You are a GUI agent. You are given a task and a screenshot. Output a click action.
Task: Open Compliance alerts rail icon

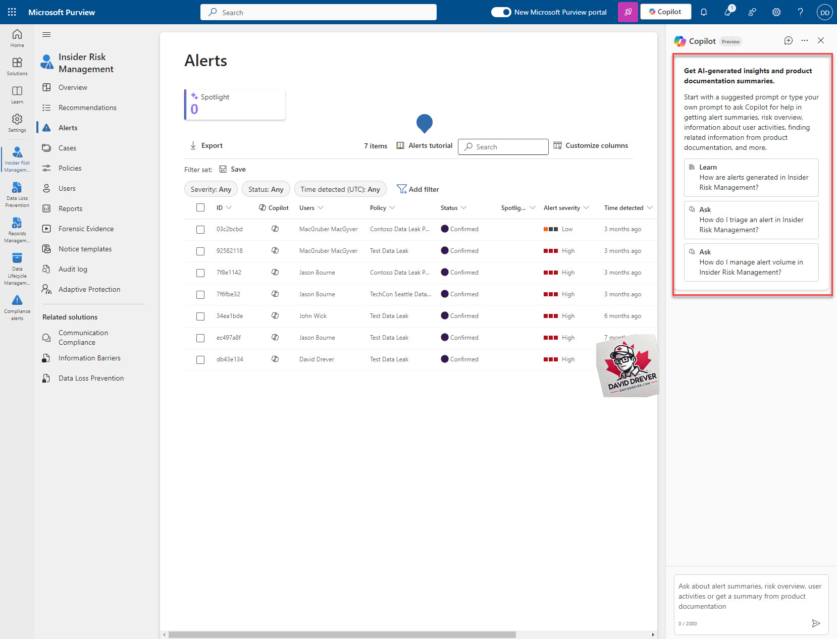[x=17, y=308]
